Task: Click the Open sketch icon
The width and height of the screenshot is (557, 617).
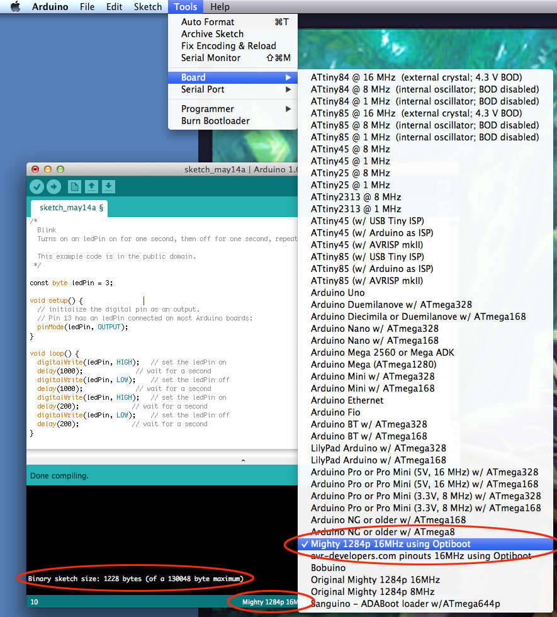Action: (91, 186)
